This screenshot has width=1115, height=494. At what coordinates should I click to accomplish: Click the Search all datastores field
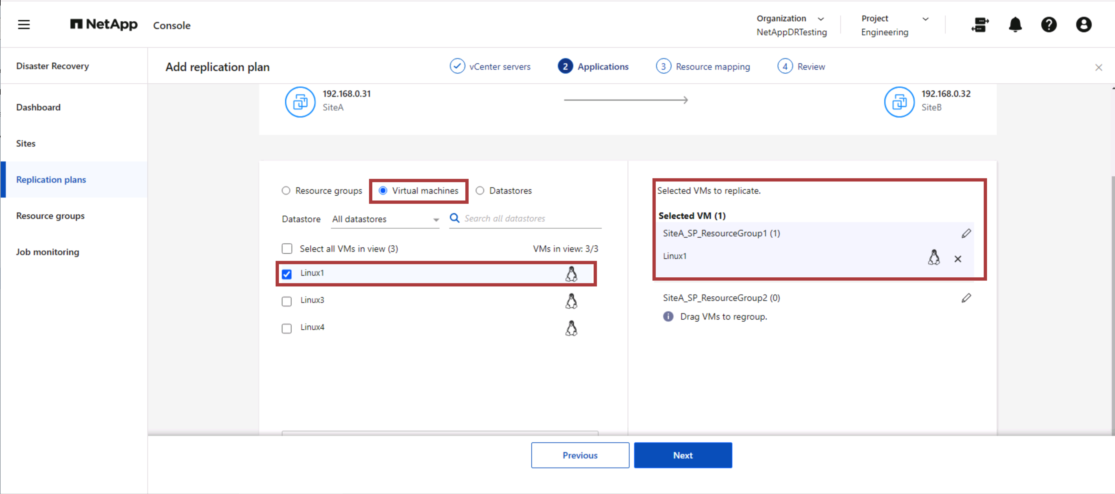click(x=524, y=219)
